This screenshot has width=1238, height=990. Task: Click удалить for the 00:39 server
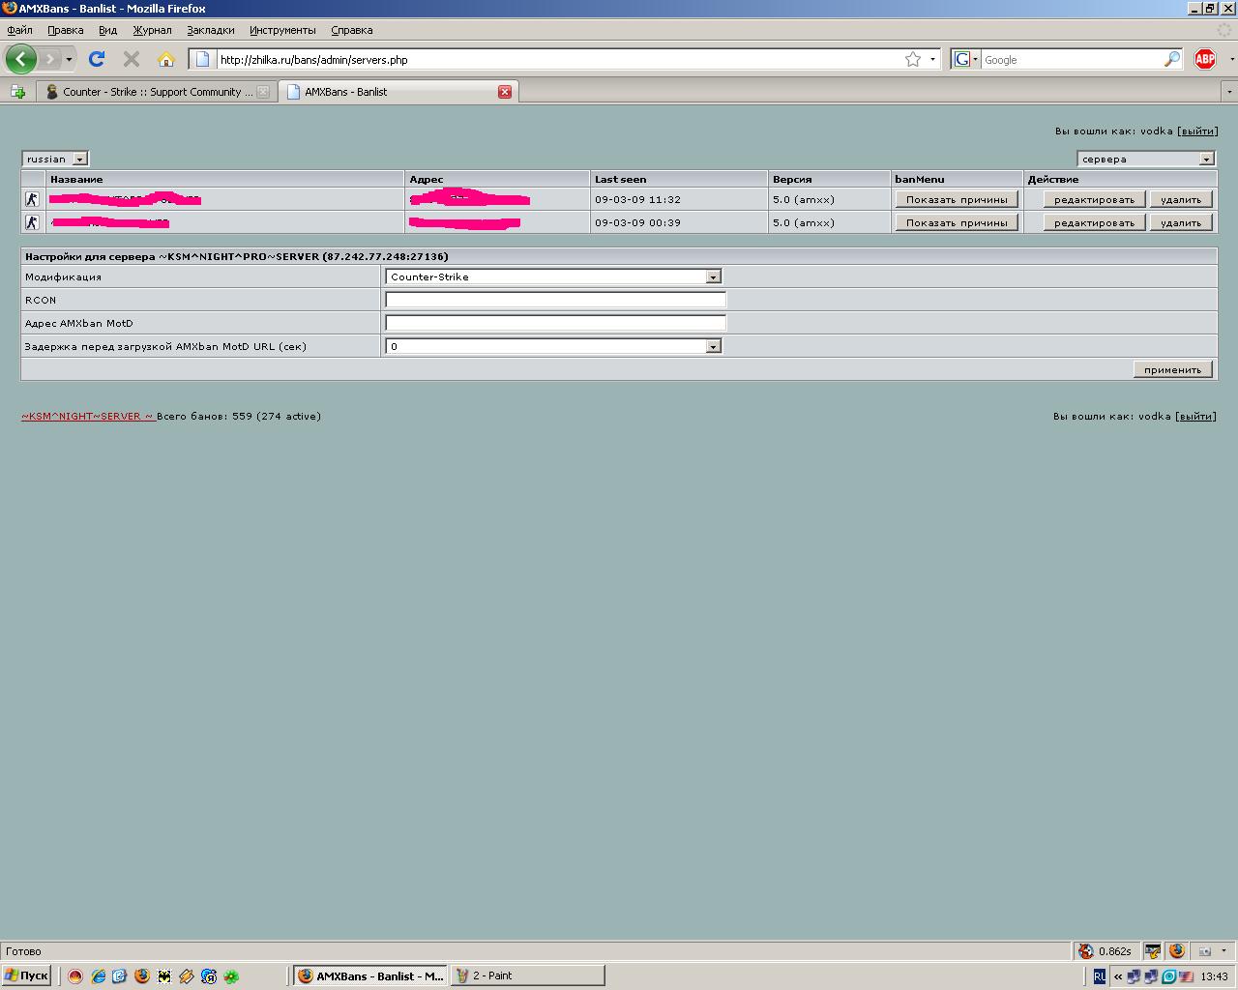pyautogui.click(x=1181, y=222)
